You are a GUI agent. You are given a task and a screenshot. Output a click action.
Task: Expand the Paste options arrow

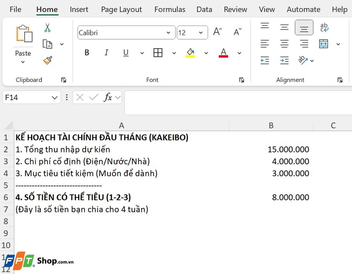click(x=23, y=62)
